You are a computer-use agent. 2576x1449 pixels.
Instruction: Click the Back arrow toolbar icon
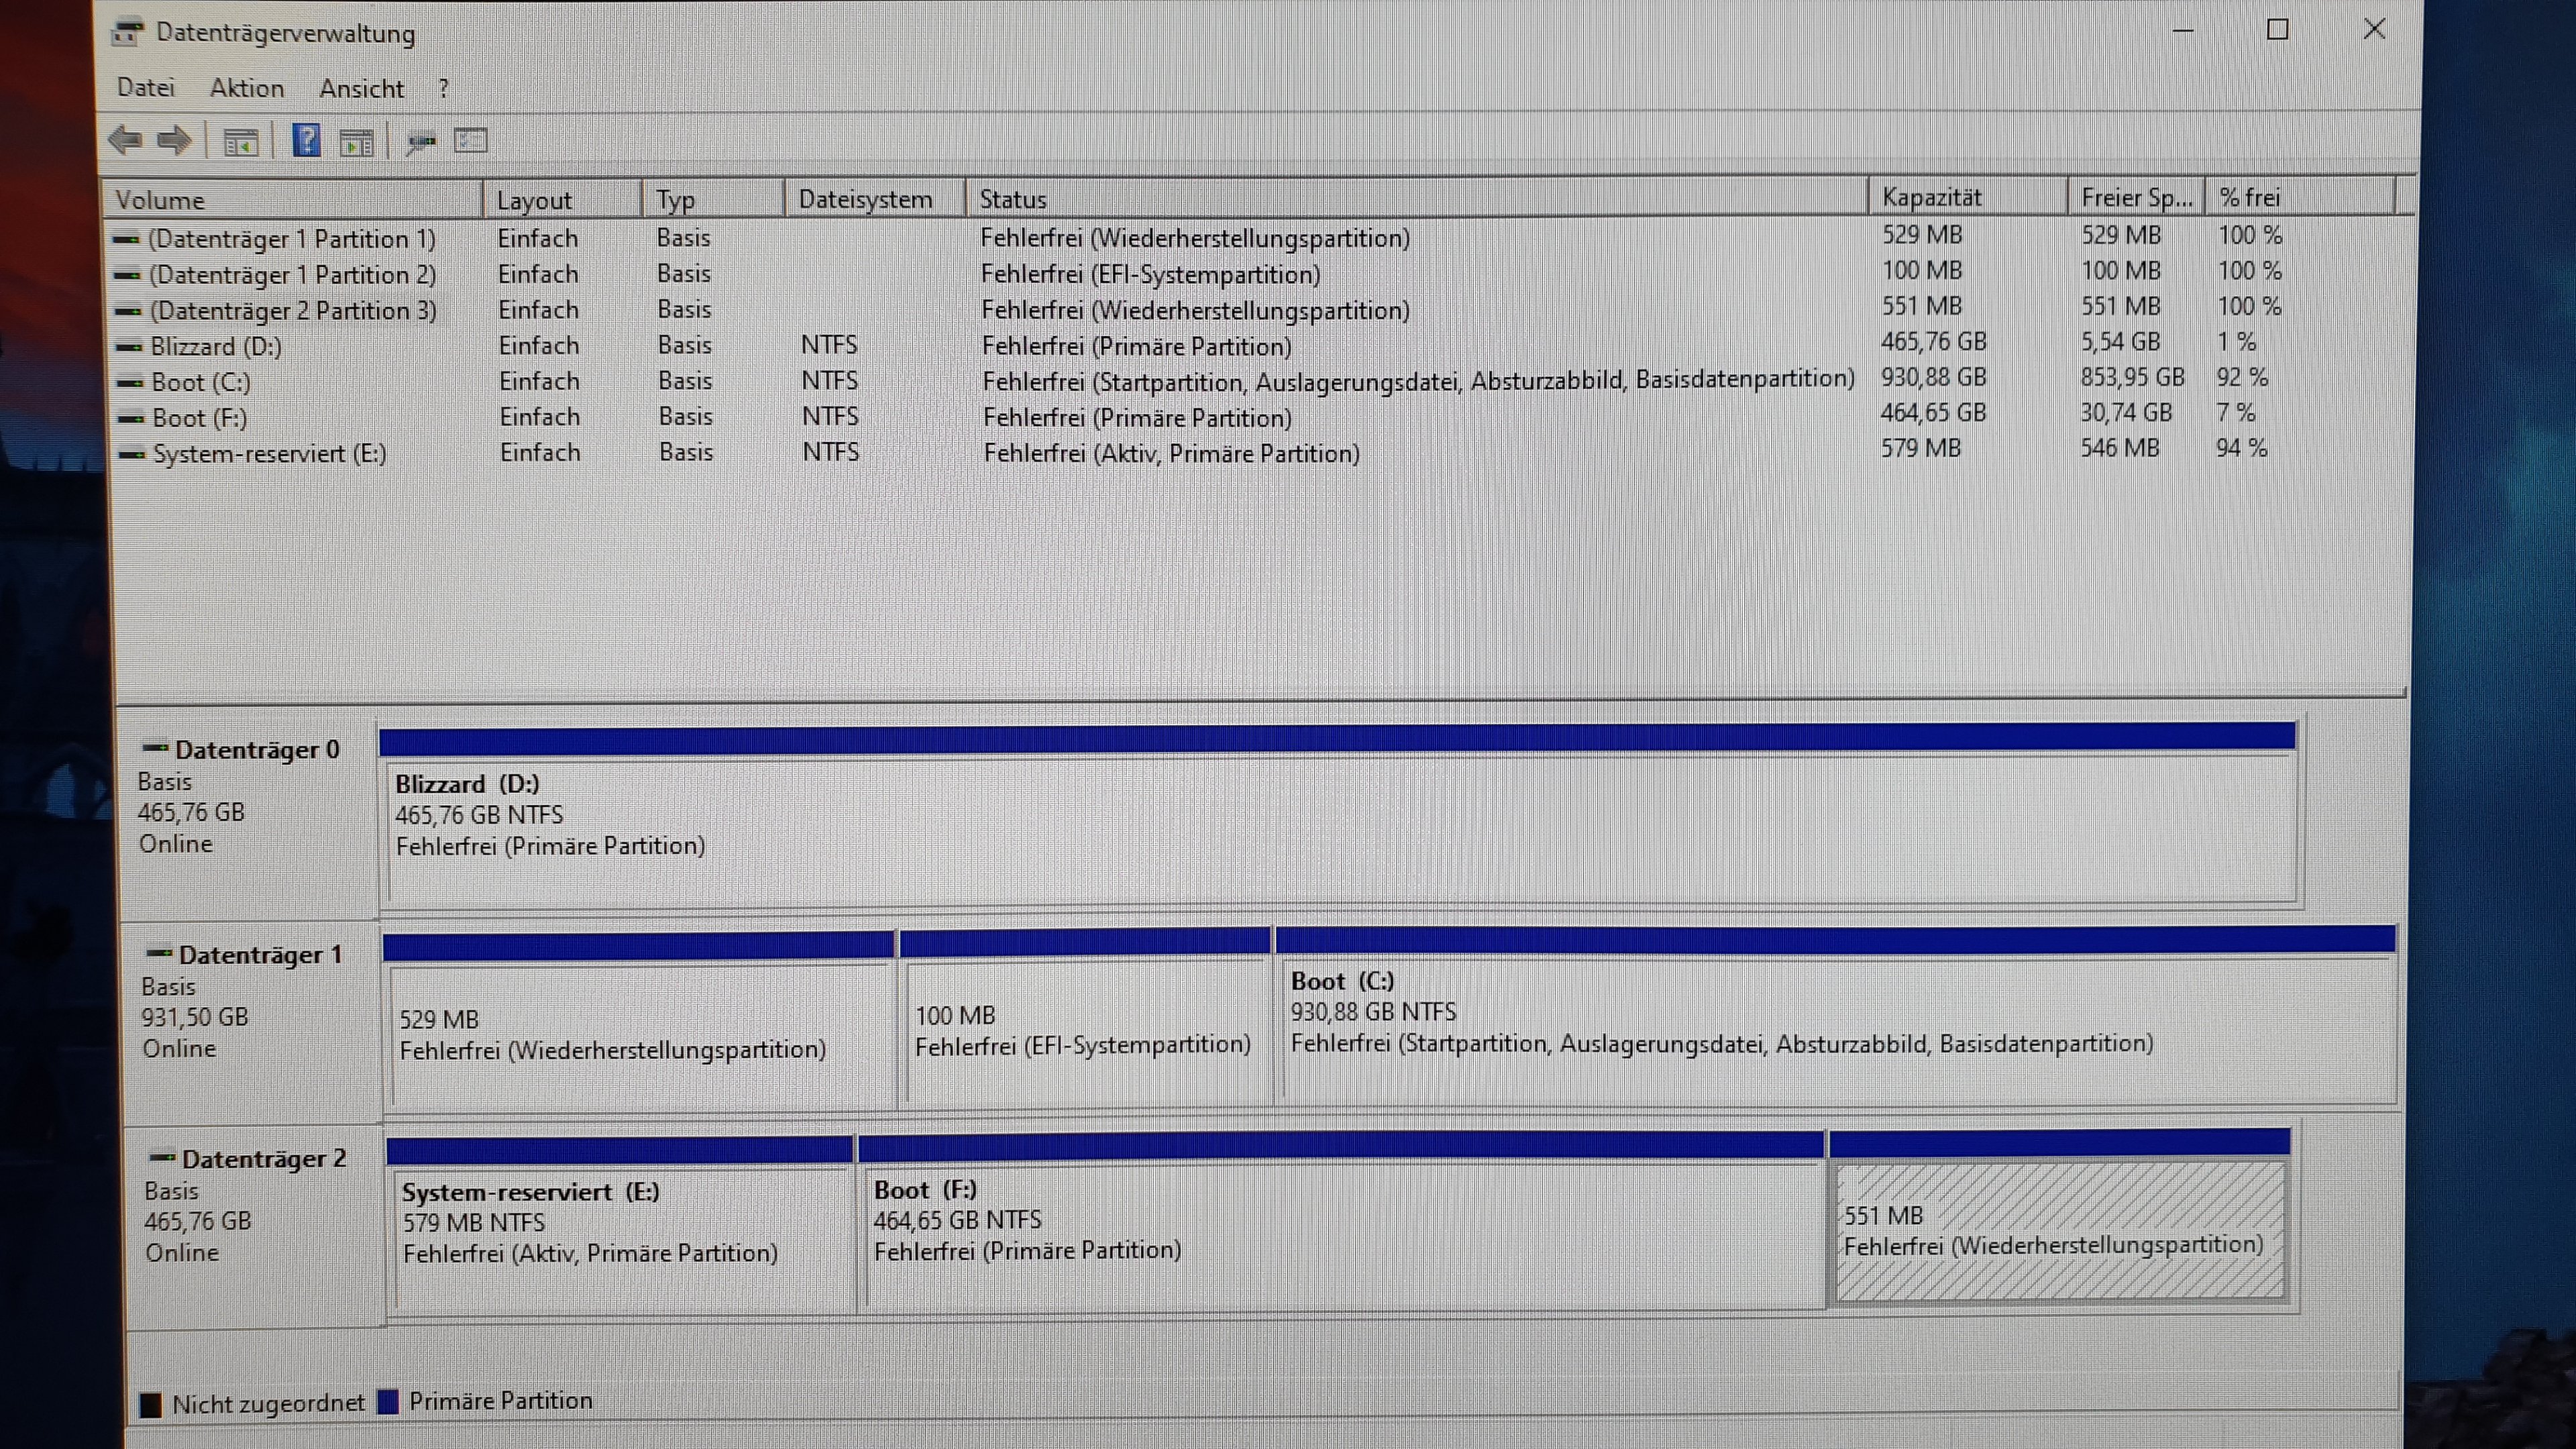point(125,141)
